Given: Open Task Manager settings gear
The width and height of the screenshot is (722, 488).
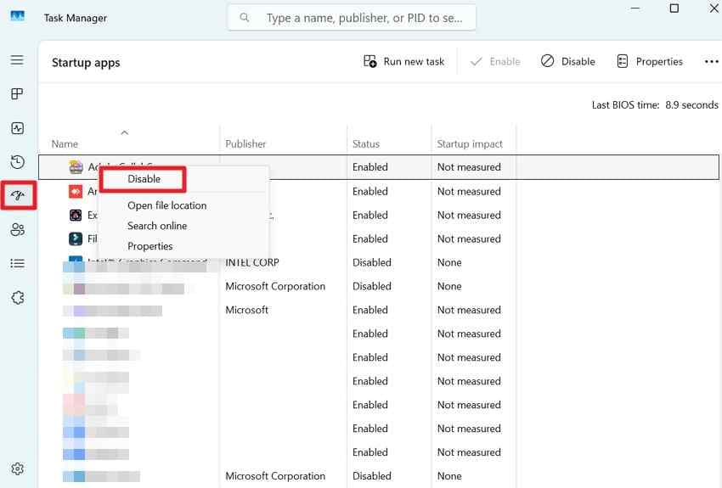Looking at the screenshot, I should tap(18, 468).
